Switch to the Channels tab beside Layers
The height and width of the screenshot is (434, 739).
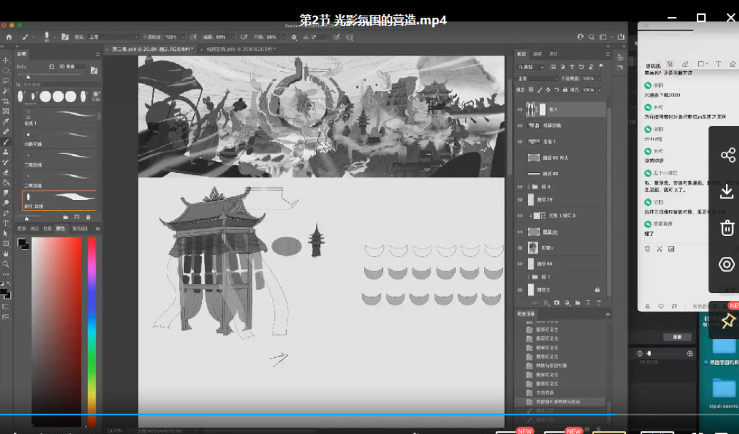pyautogui.click(x=537, y=54)
